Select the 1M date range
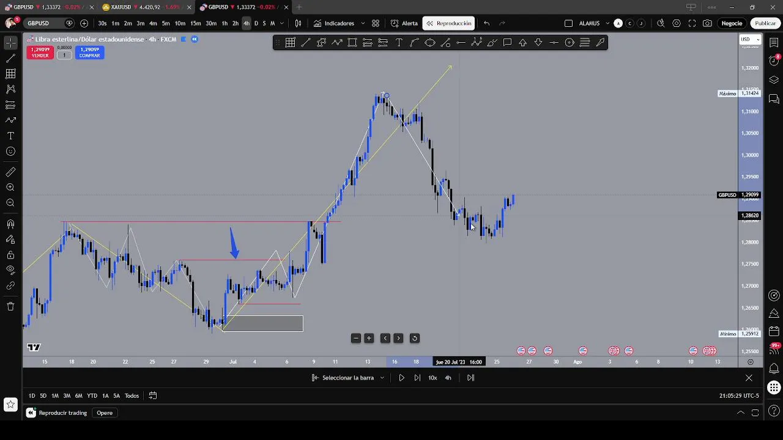This screenshot has width=783, height=440. pyautogui.click(x=54, y=395)
